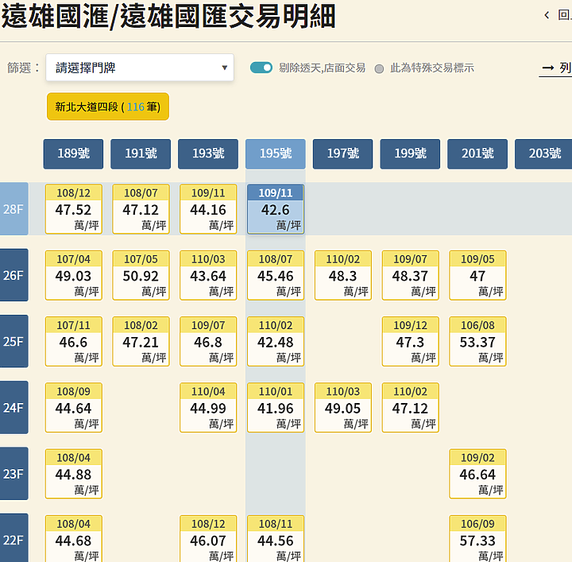The image size is (572, 562).
Task: Open the 106/08 53.37 transaction card
Action: (478, 341)
